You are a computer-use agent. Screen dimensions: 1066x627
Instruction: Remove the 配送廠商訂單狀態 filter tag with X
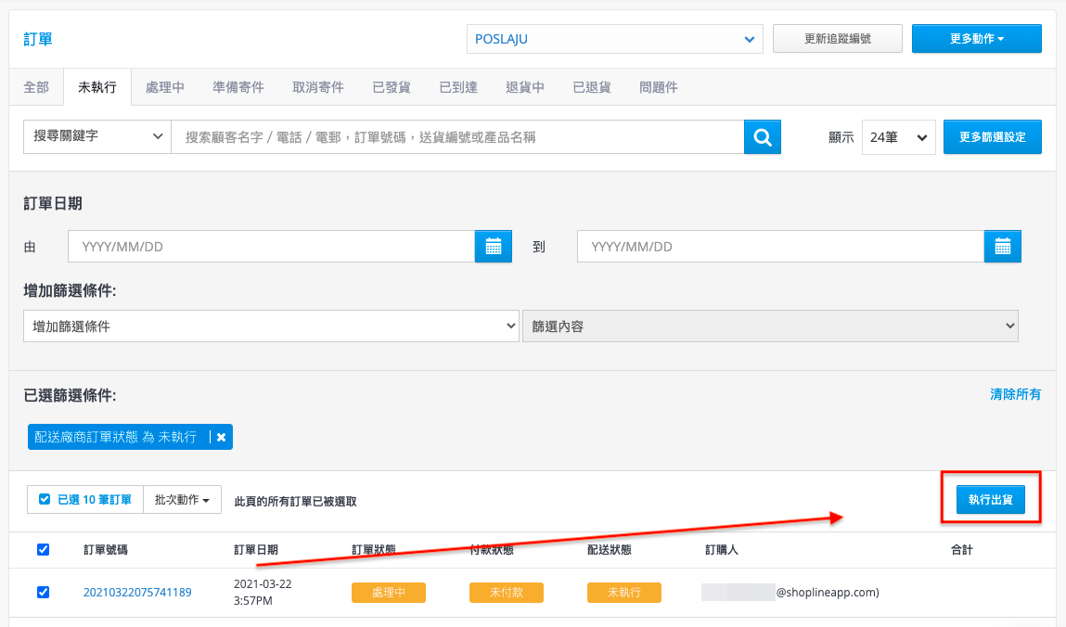pyautogui.click(x=222, y=438)
